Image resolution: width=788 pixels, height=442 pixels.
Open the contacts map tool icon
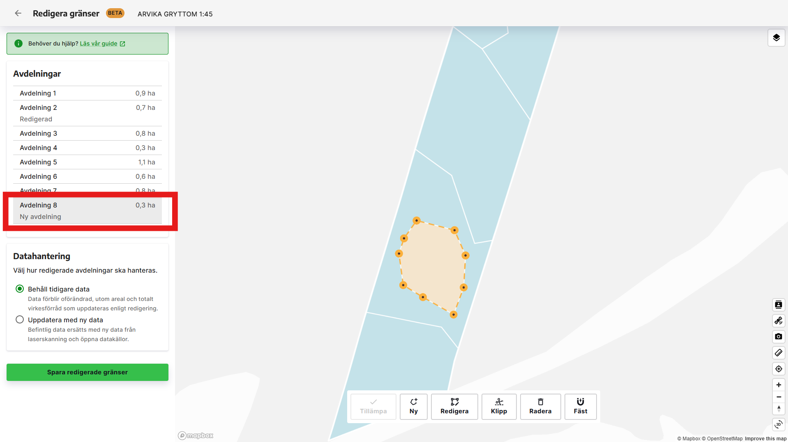tap(778, 305)
